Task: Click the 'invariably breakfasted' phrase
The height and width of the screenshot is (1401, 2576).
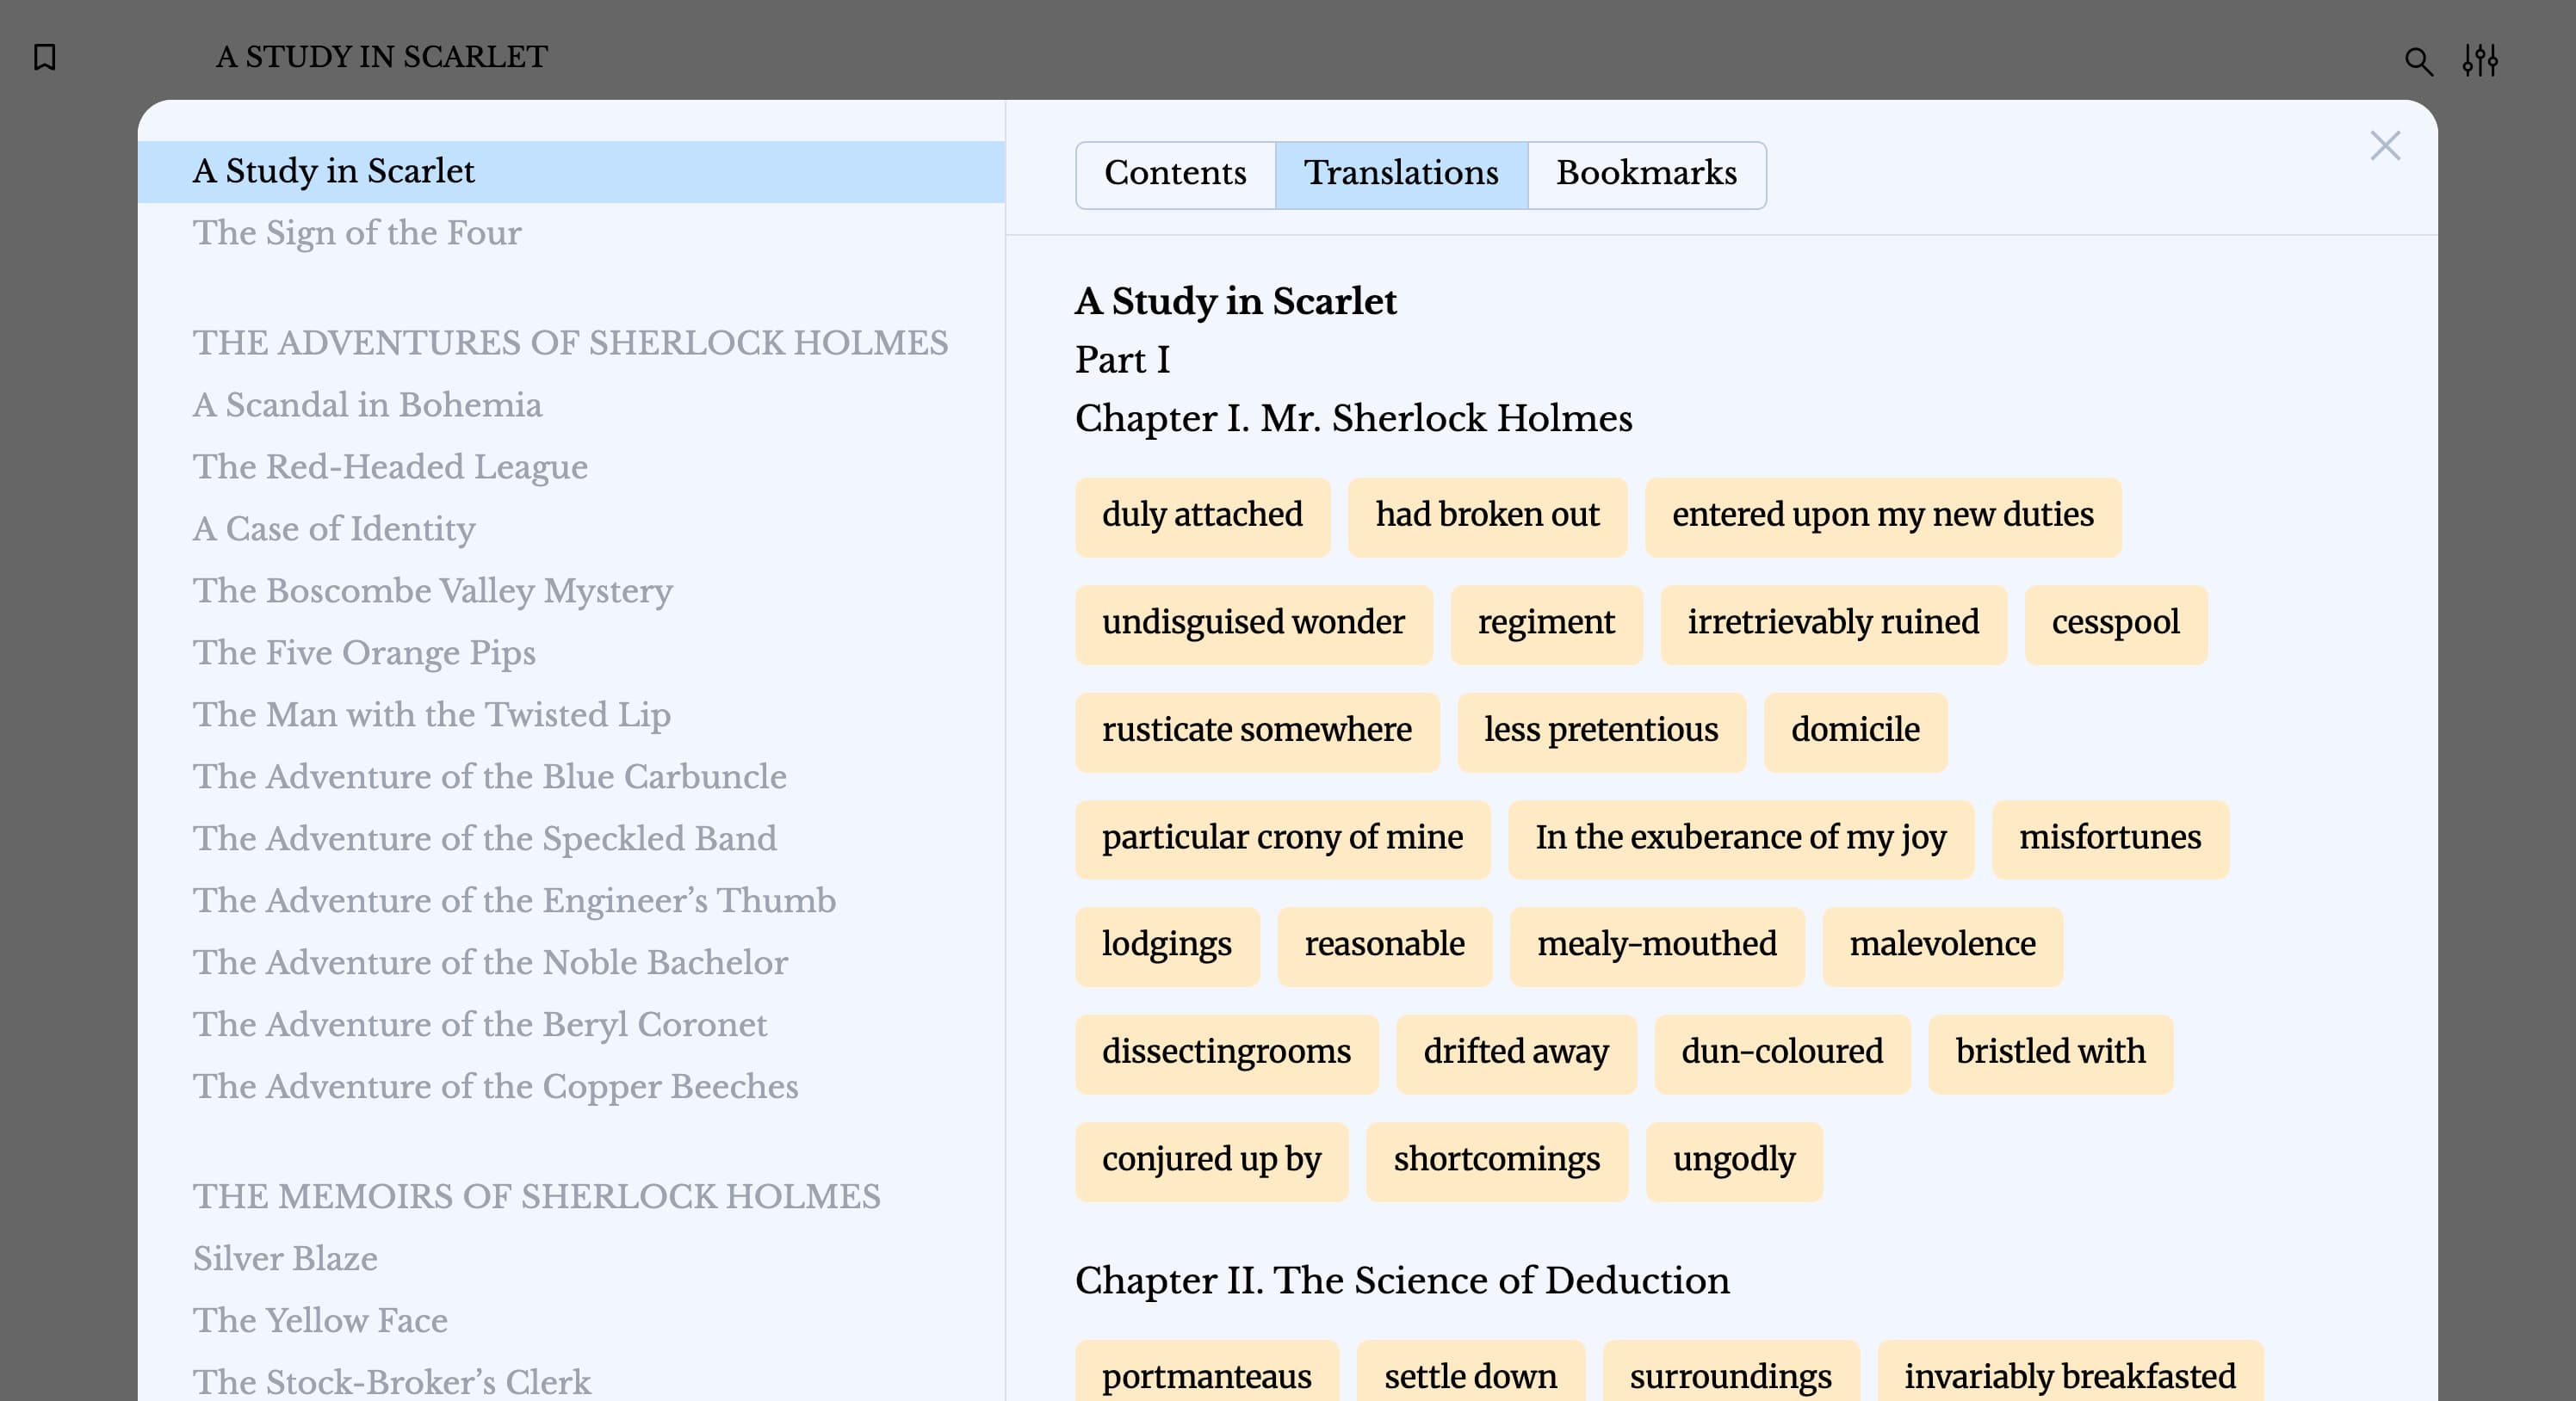Action: pos(2070,1377)
